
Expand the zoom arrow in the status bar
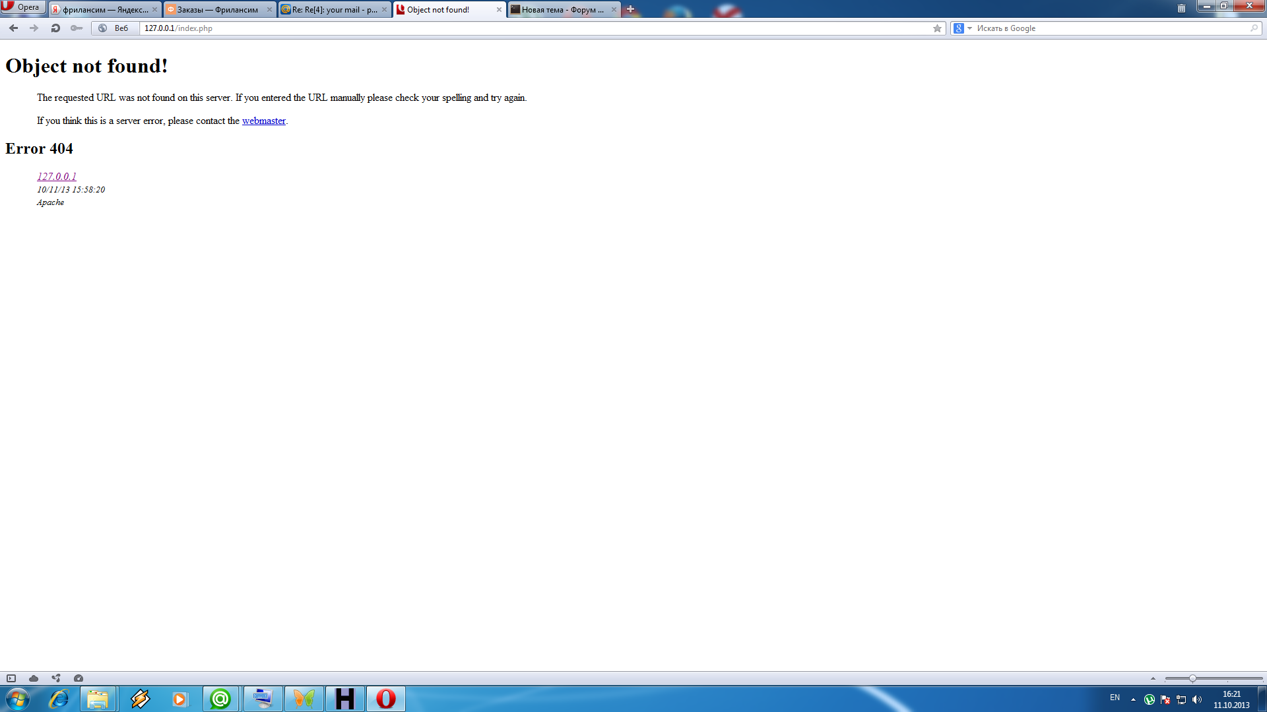point(1153,678)
